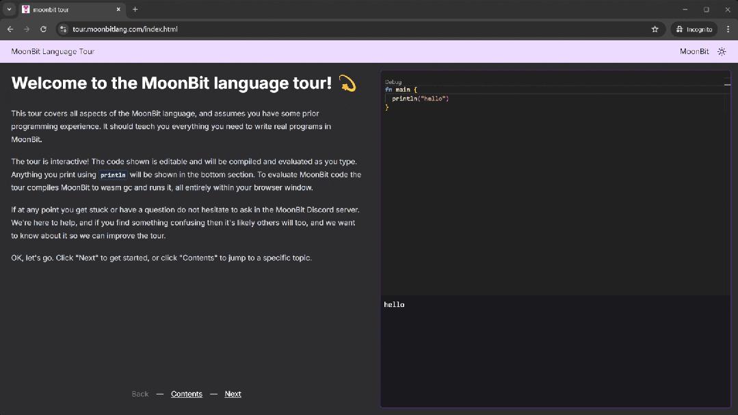Open Chrome's three-dot menu
Screen dimensions: 738x415
coord(727,29)
